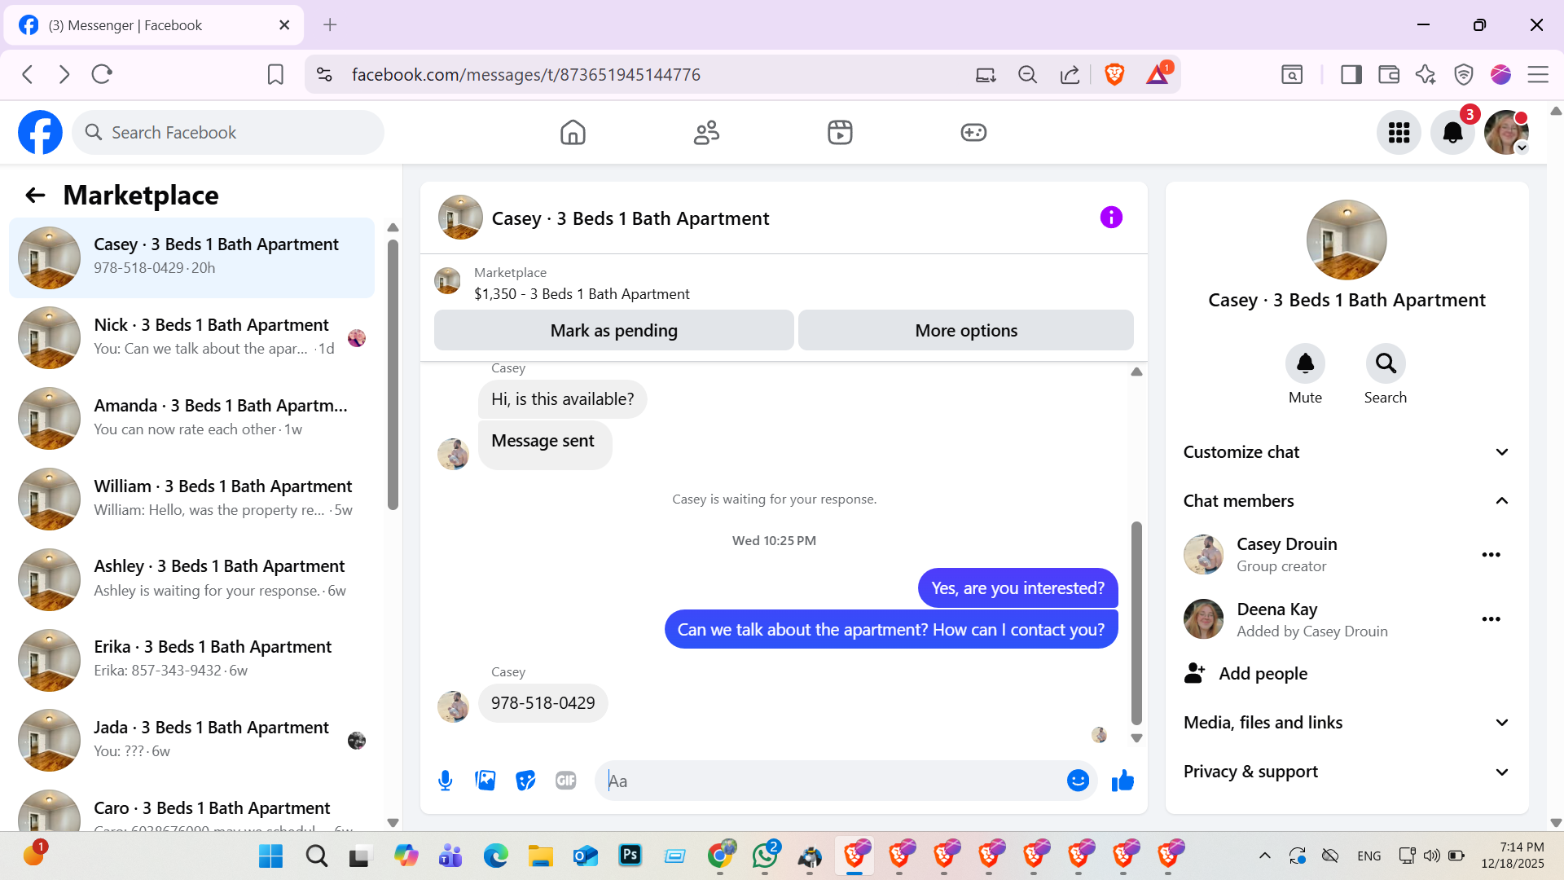
Task: Open member options for Casey Drouin
Action: (x=1491, y=555)
